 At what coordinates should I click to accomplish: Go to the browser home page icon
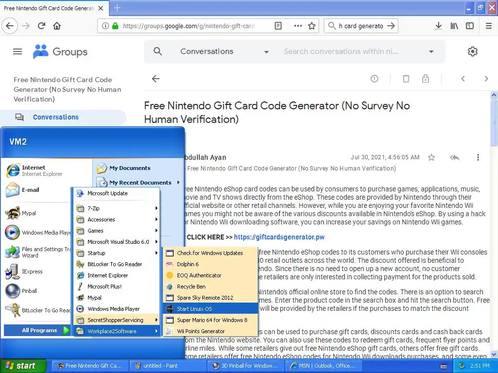point(57,26)
